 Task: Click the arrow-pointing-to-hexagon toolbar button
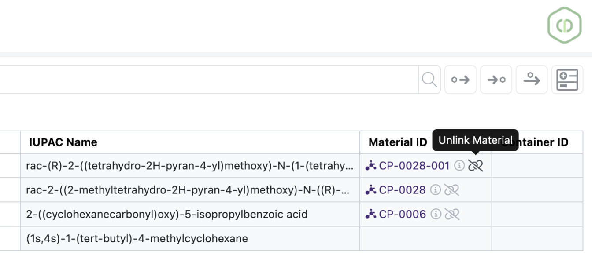tap(496, 80)
